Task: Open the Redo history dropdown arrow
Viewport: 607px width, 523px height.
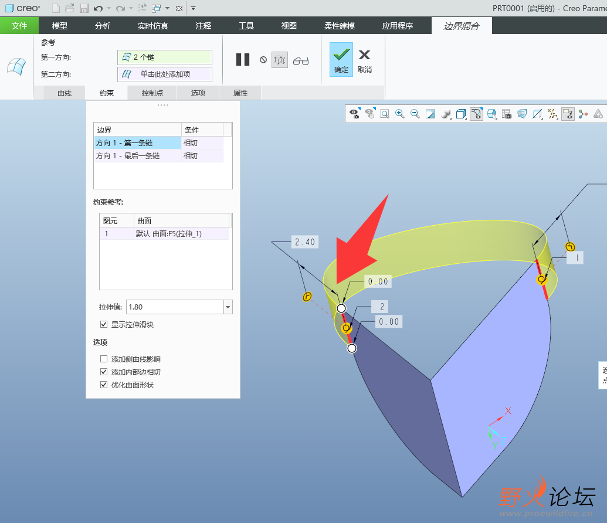Action: click(131, 8)
